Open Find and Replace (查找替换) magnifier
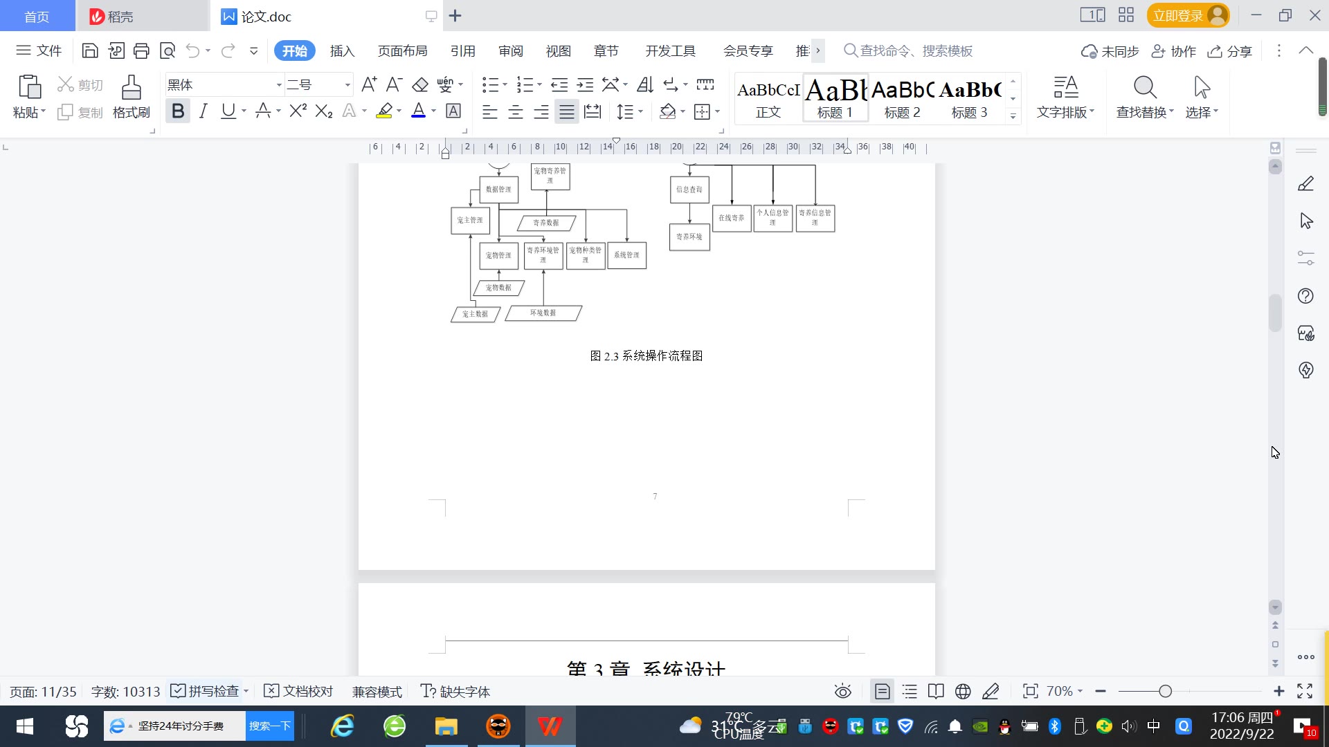The image size is (1329, 747). (1145, 88)
